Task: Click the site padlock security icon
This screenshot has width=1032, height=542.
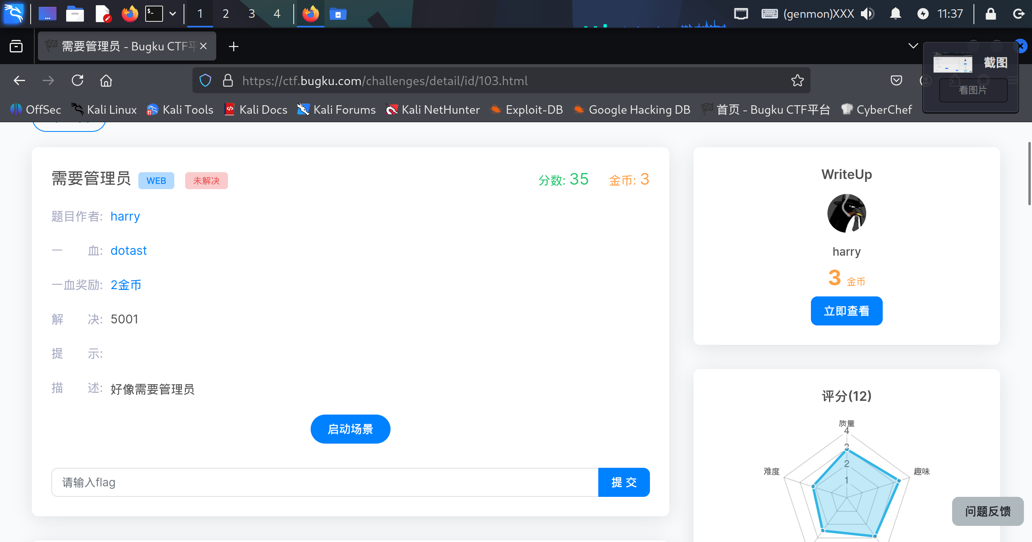Action: coord(228,81)
